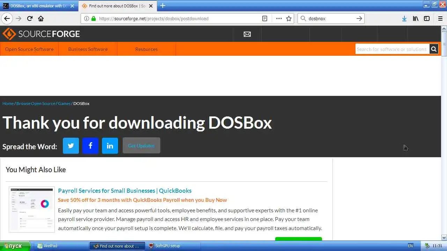Click the tray icon beside the clock

(x=427, y=246)
